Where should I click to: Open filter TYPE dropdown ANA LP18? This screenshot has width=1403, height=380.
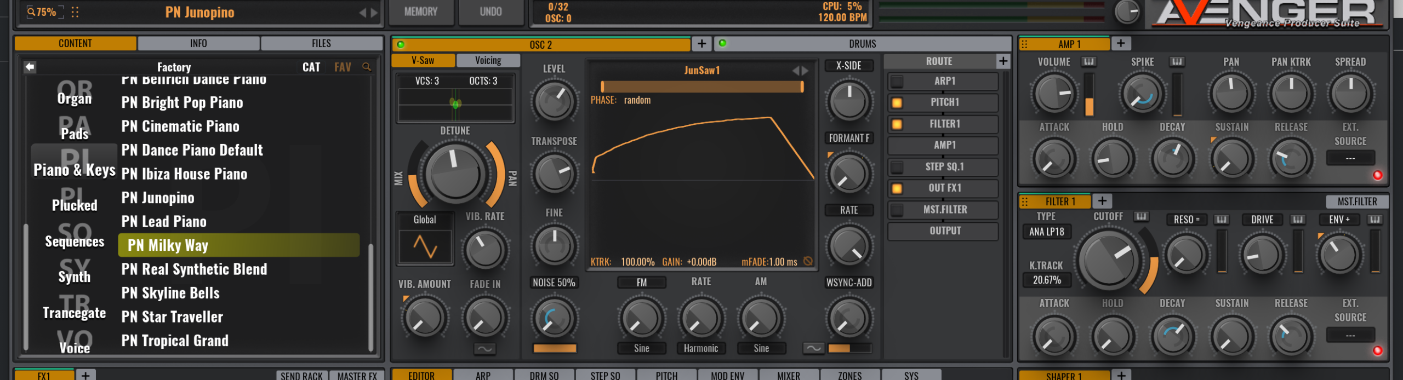[x=1046, y=232]
